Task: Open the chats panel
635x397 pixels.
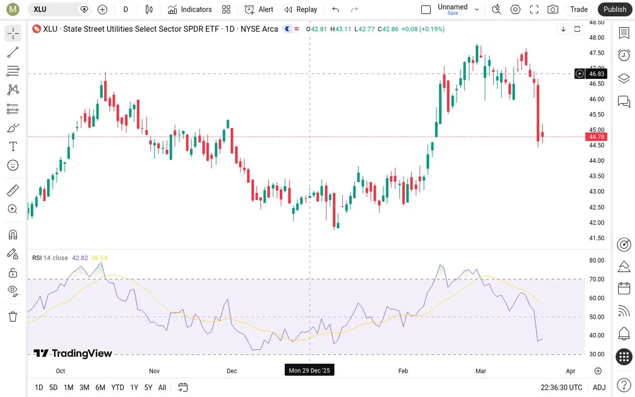Action: coord(624,101)
